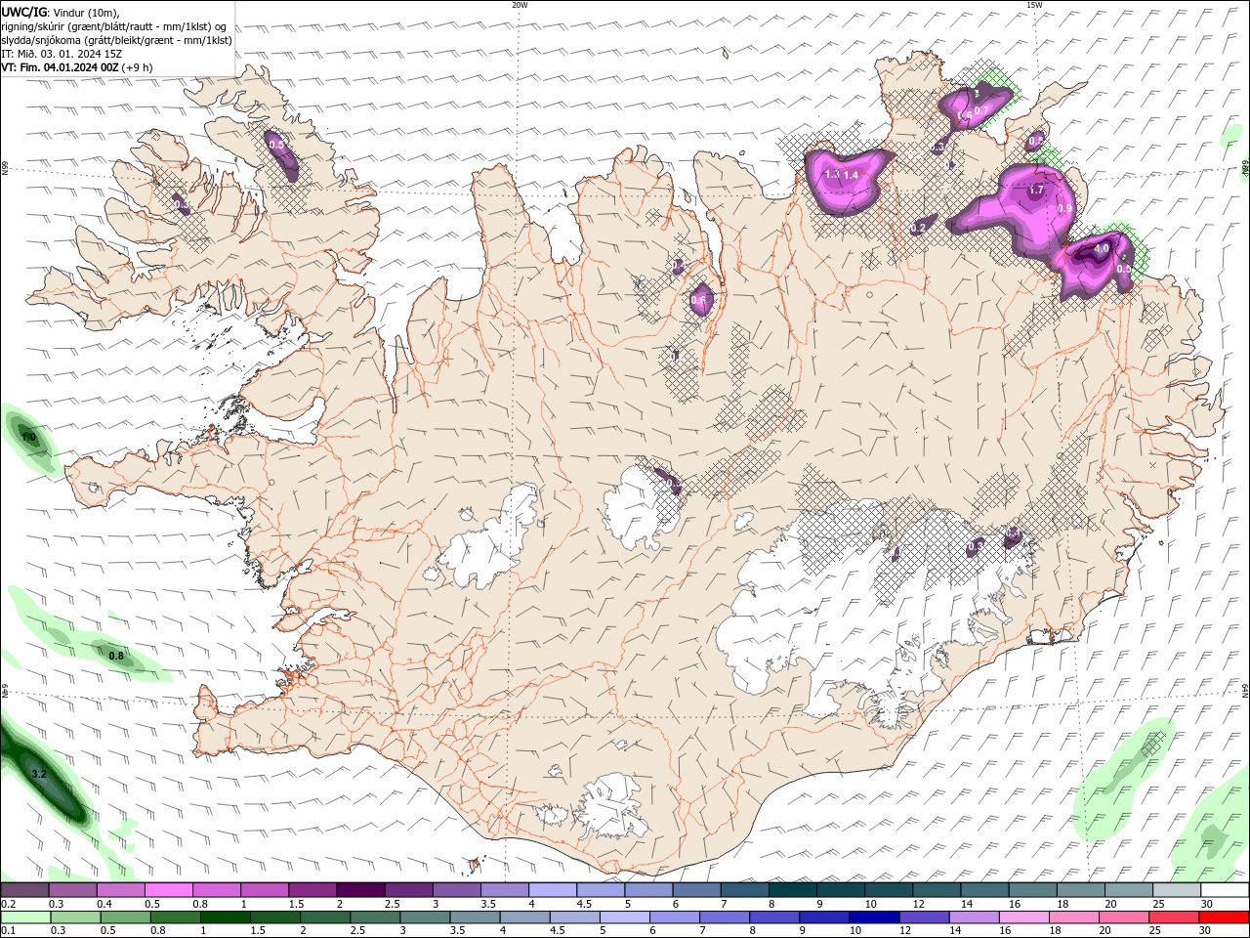Screen dimensions: 1250x938
Task: Click the 1.3 precipitation value on the north coast
Action: [x=833, y=175]
